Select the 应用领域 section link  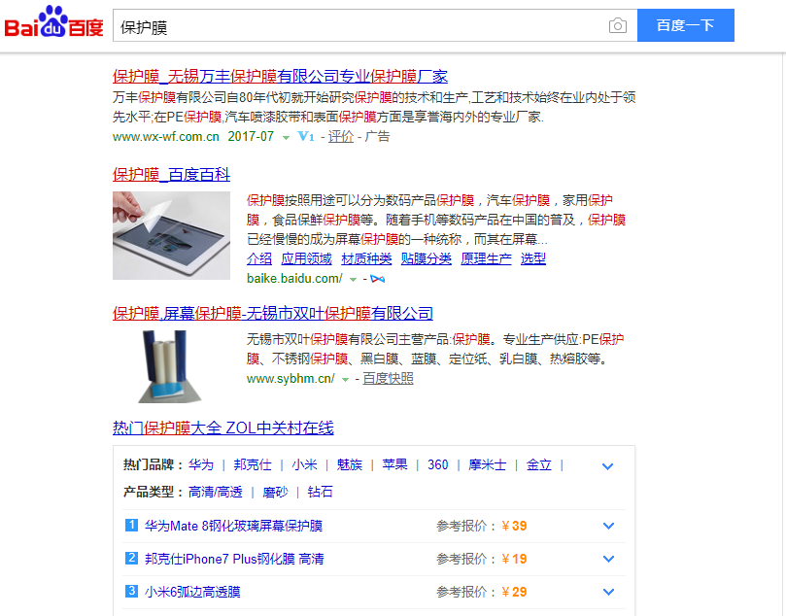(306, 258)
